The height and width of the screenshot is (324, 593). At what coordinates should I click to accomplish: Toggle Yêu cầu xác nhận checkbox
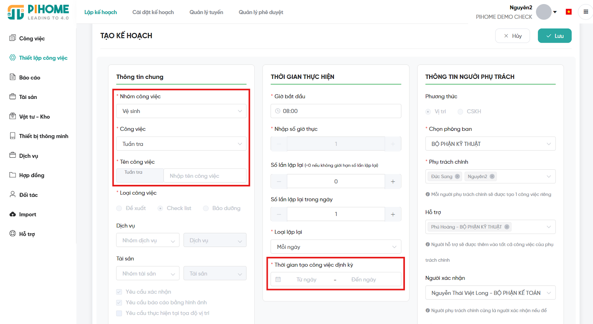(119, 292)
